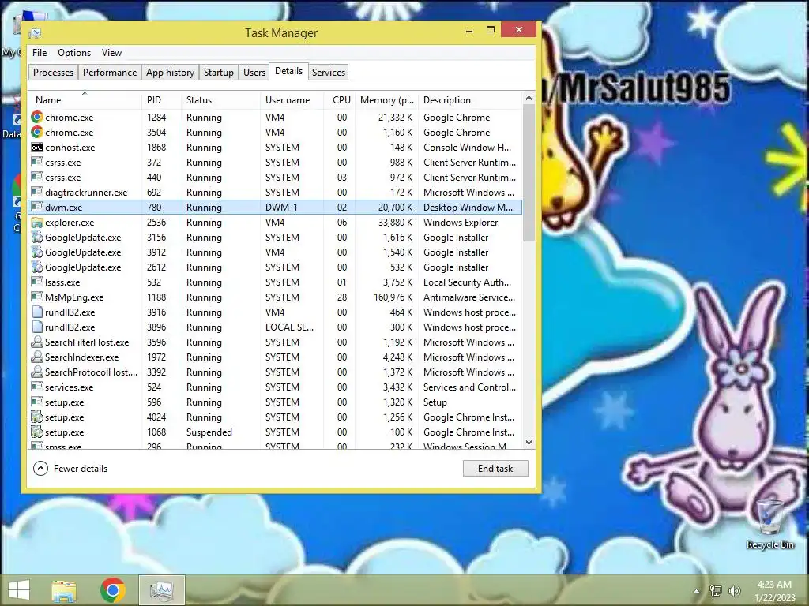Click the scrollbar up arrow in process list
Viewport: 809px width, 606px height.
[529, 97]
